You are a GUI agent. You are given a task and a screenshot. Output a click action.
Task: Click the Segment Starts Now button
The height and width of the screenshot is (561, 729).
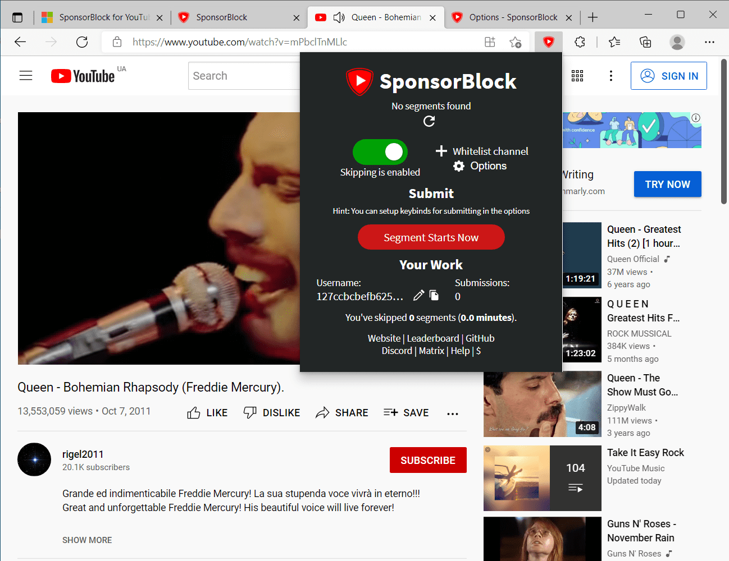click(431, 237)
